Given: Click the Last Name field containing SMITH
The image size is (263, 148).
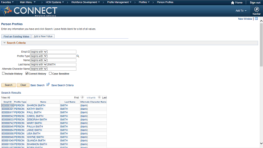Looking at the screenshot, I should tap(62, 65).
